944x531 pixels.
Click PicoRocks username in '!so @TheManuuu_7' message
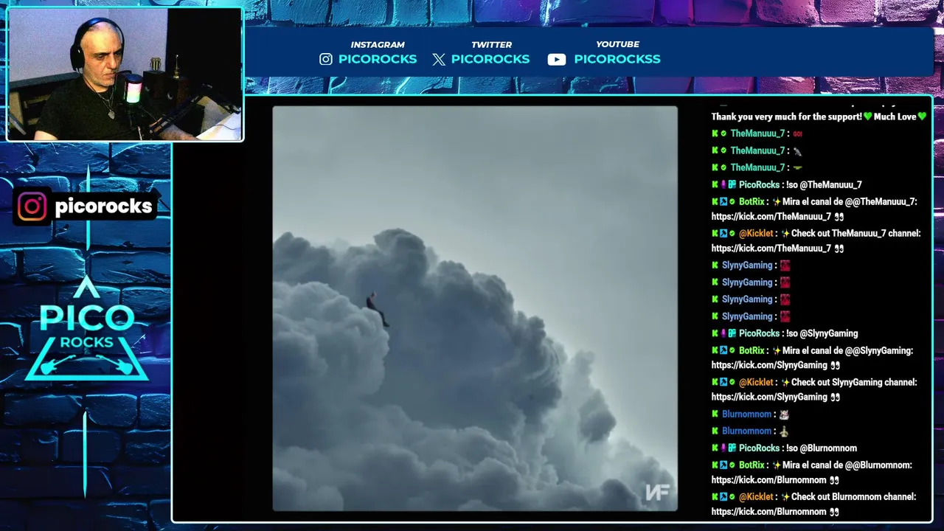759,185
